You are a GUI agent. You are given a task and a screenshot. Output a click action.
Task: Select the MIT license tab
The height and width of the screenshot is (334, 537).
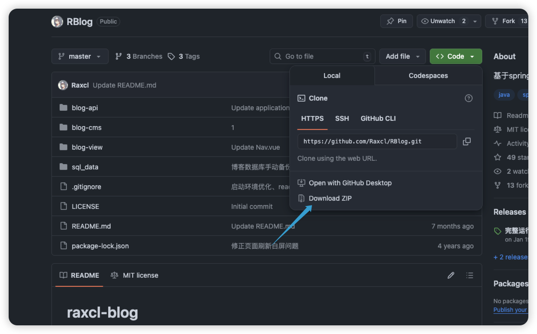pyautogui.click(x=134, y=275)
